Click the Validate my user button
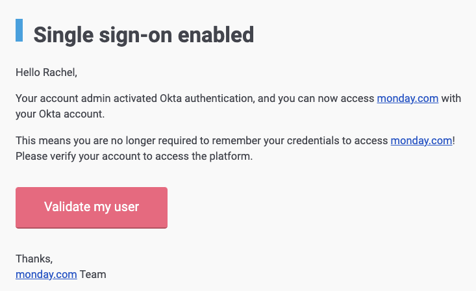Image resolution: width=476 pixels, height=291 pixels. [92, 207]
